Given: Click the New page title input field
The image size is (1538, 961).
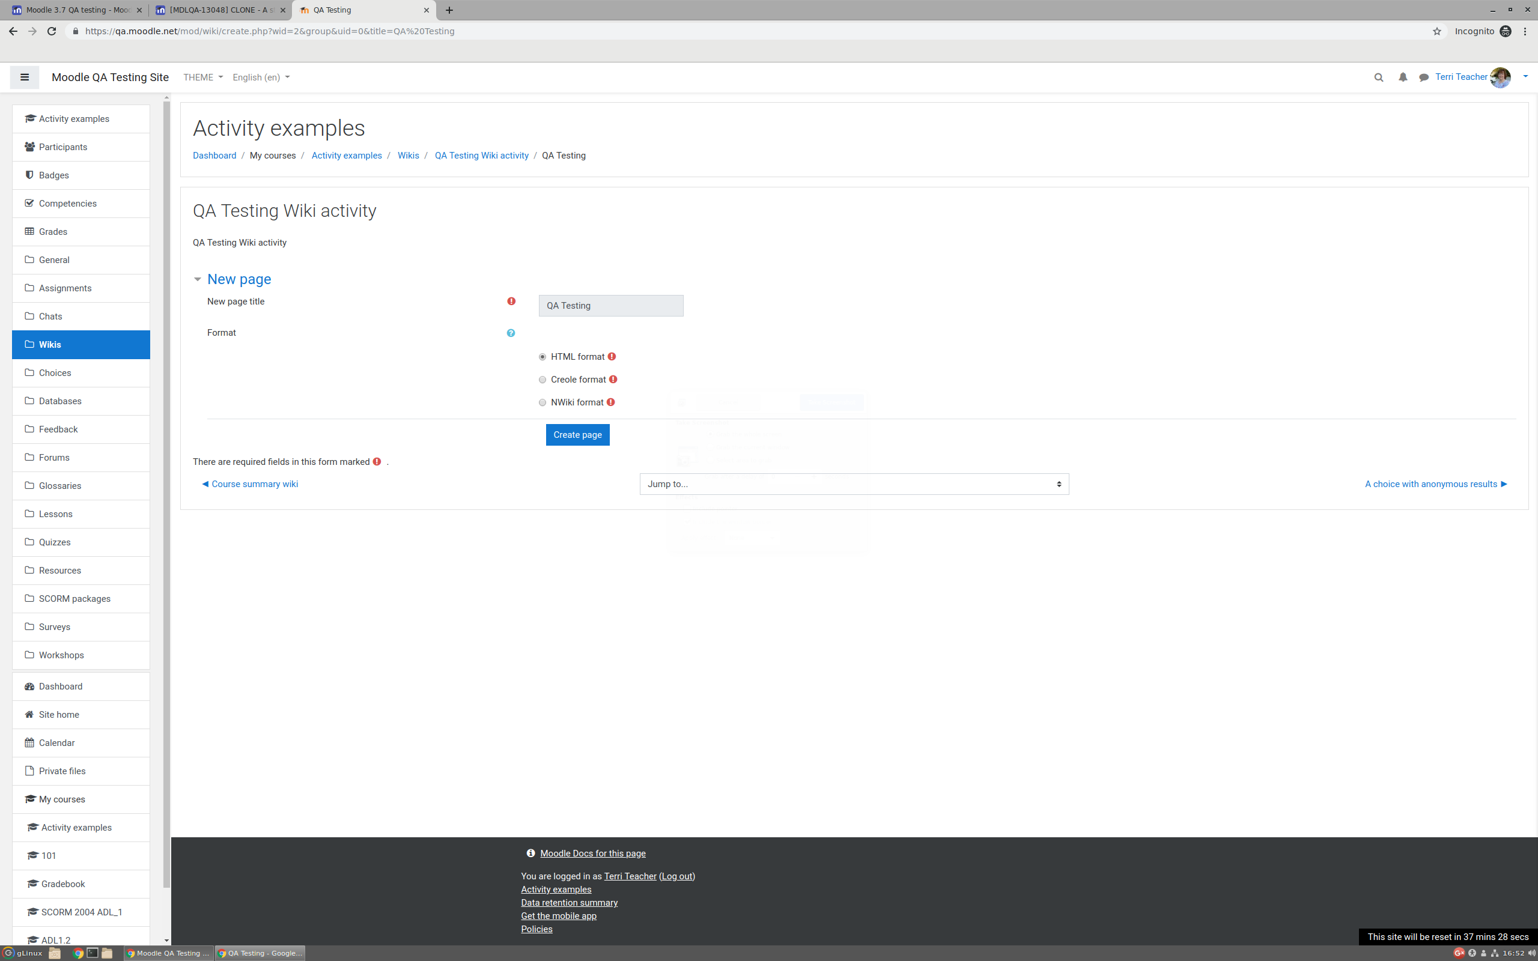Looking at the screenshot, I should [611, 306].
